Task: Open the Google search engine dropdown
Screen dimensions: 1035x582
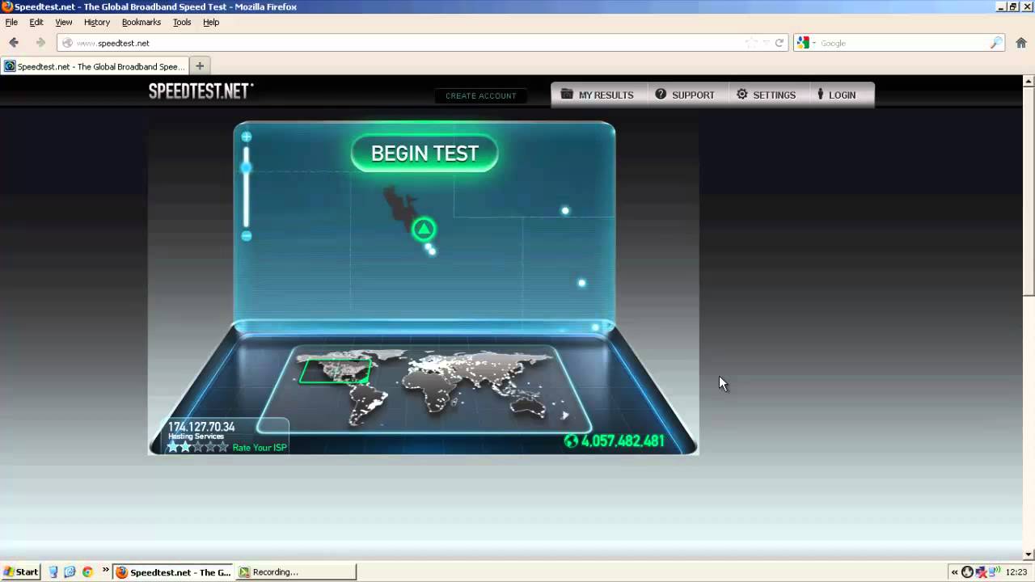Action: pos(805,43)
